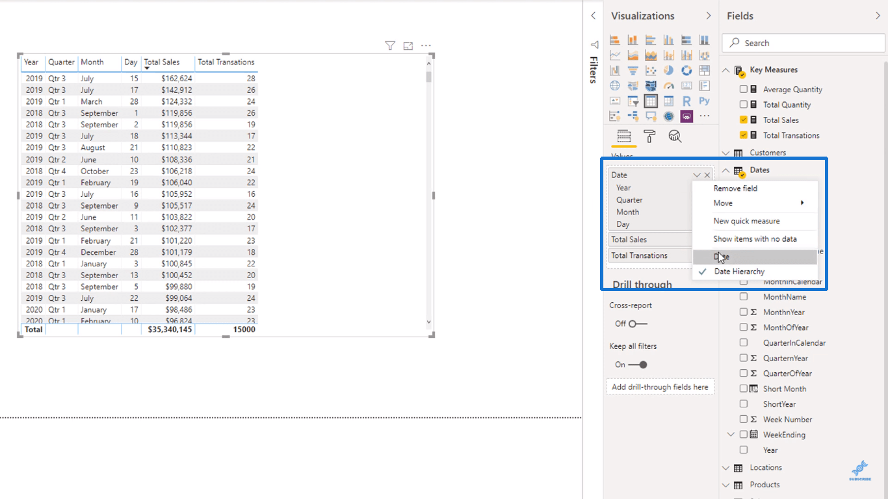888x499 pixels.
Task: Uncheck the Total Sales measure
Action: click(744, 120)
